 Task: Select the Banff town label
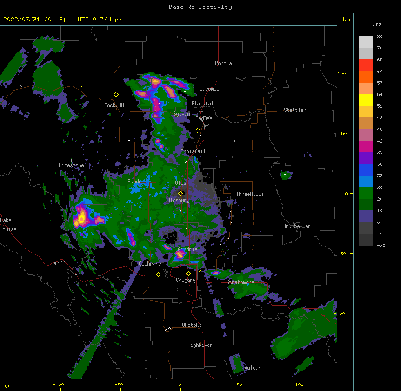(58, 263)
